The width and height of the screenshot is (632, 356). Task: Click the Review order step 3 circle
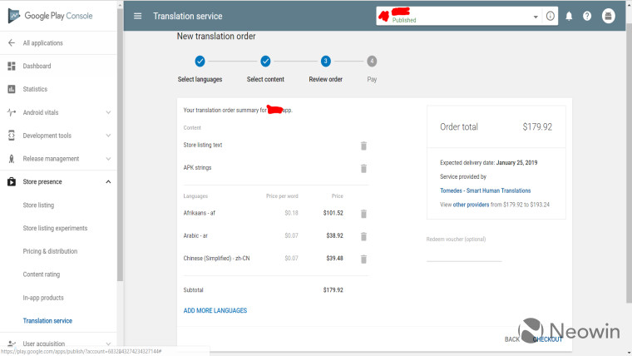point(326,62)
